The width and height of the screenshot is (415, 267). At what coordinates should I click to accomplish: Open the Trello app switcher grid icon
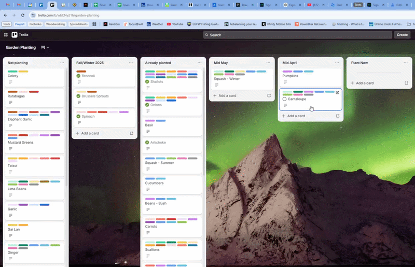pyautogui.click(x=6, y=35)
